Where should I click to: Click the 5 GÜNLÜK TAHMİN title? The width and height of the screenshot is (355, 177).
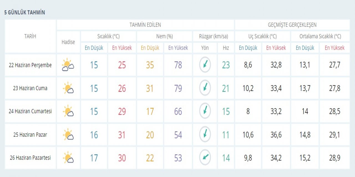click(25, 13)
